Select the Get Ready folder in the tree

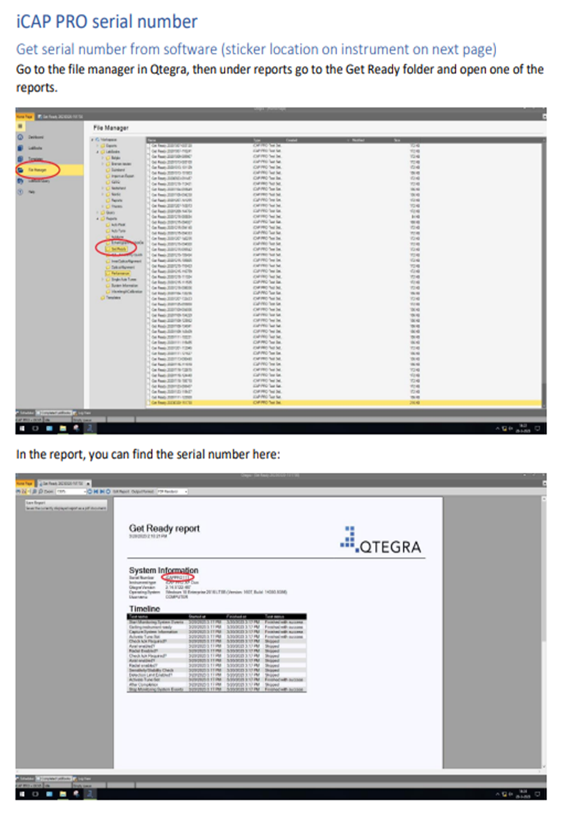pos(117,249)
